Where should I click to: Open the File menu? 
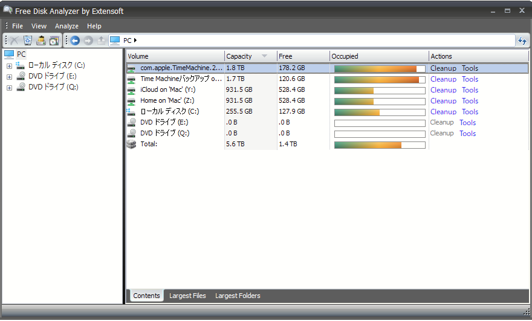pyautogui.click(x=18, y=26)
